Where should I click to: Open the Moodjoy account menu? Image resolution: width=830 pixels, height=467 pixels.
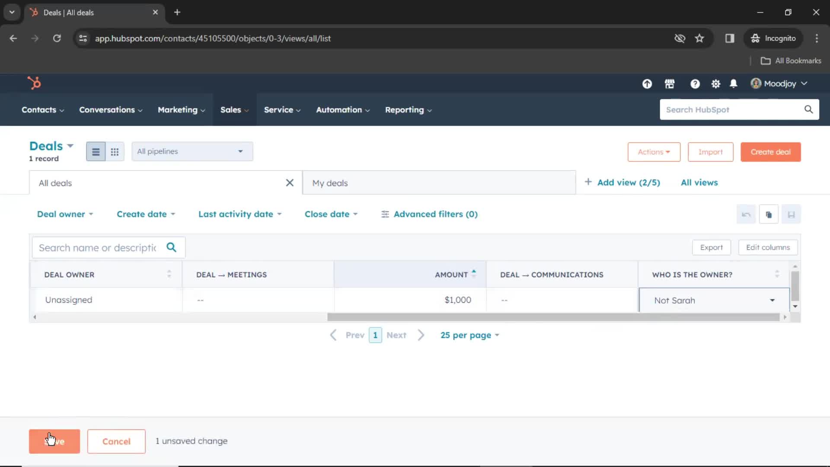tap(779, 83)
